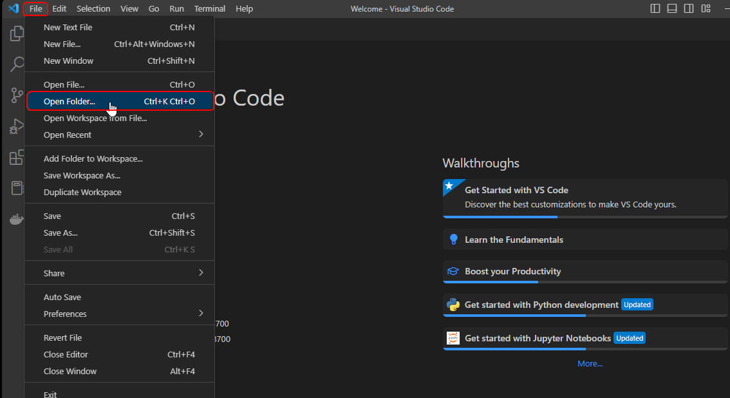
Task: Expand the Open Recent submenu arrow
Action: pyautogui.click(x=201, y=134)
